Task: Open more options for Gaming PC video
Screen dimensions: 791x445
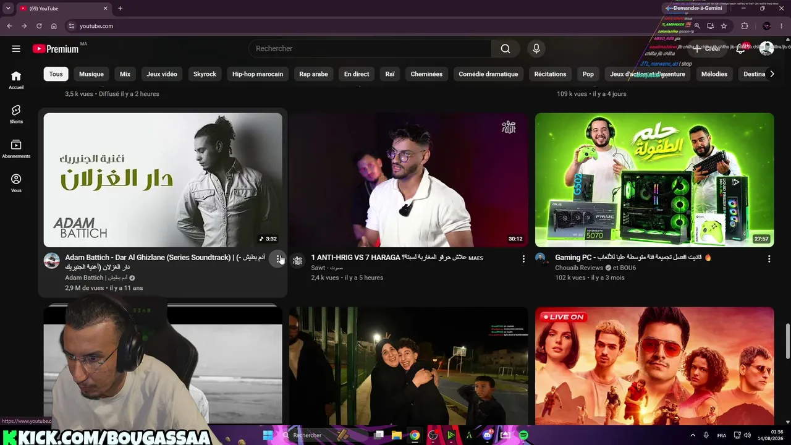Action: click(769, 259)
